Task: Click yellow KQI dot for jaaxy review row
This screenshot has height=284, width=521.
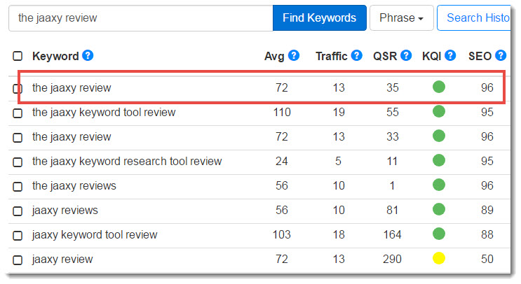Action: 439,258
